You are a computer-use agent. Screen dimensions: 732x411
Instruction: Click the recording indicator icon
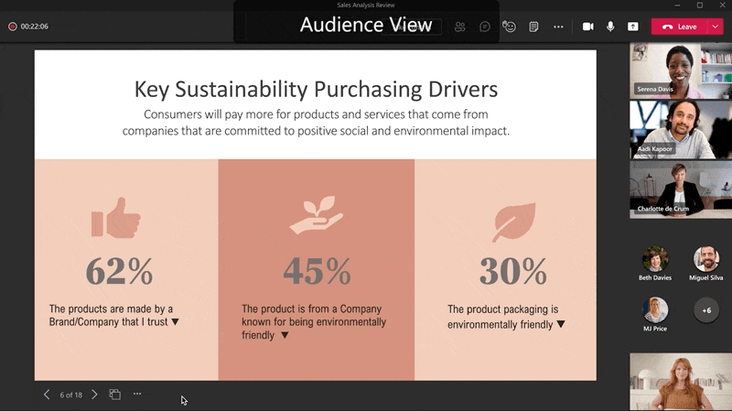(x=12, y=27)
